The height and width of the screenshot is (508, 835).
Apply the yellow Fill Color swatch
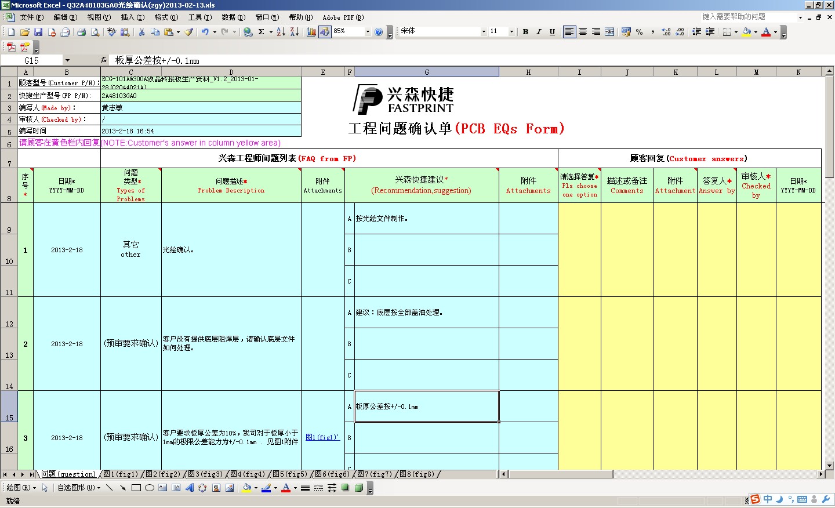[x=747, y=32]
